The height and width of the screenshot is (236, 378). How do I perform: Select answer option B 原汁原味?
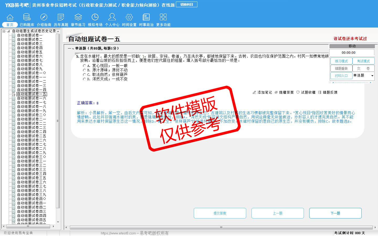tap(84, 70)
